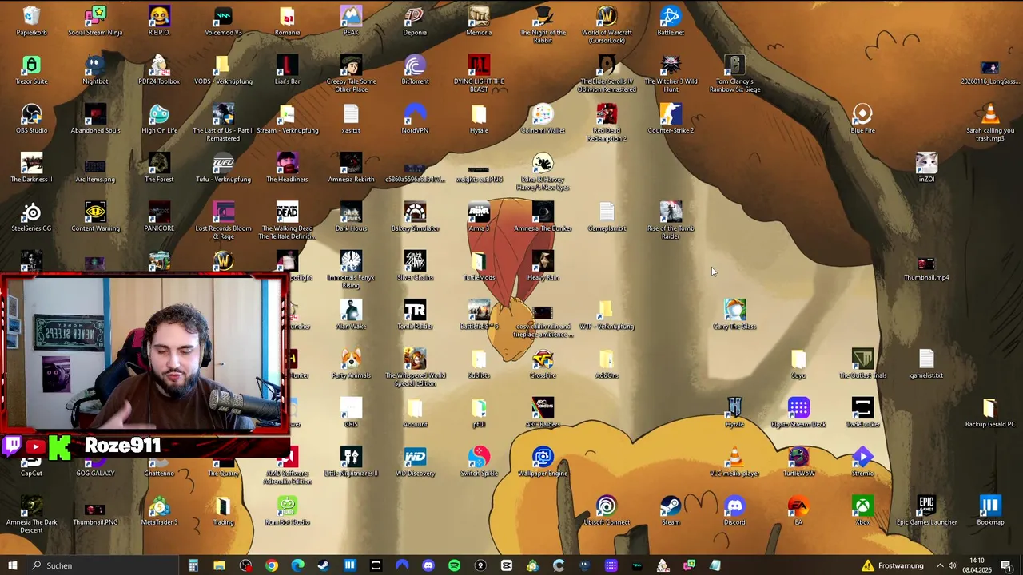Screen dimensions: 1023x575
Task: Launch Tom Clancy's Rainbow Six Siege
Action: pos(734,73)
